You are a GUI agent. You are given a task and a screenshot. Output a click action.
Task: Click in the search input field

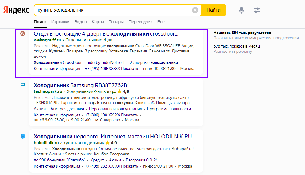tap(114, 10)
